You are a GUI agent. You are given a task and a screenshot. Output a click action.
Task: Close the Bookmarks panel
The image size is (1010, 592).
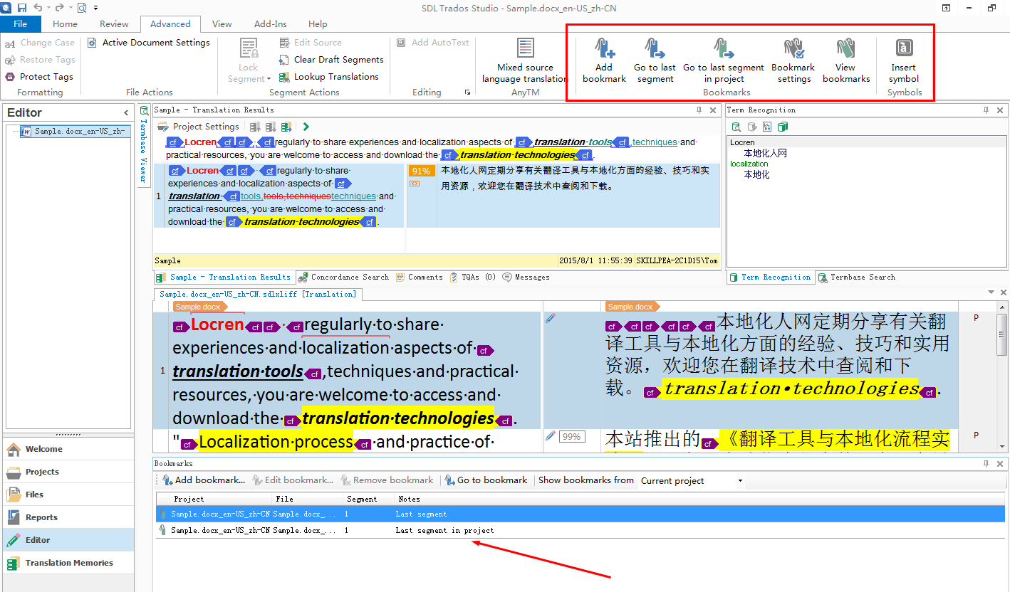(x=1001, y=463)
